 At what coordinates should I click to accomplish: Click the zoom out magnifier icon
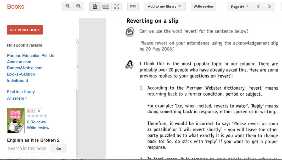[x=78, y=7]
